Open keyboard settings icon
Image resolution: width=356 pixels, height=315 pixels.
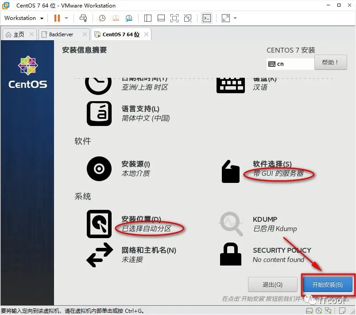tap(231, 85)
